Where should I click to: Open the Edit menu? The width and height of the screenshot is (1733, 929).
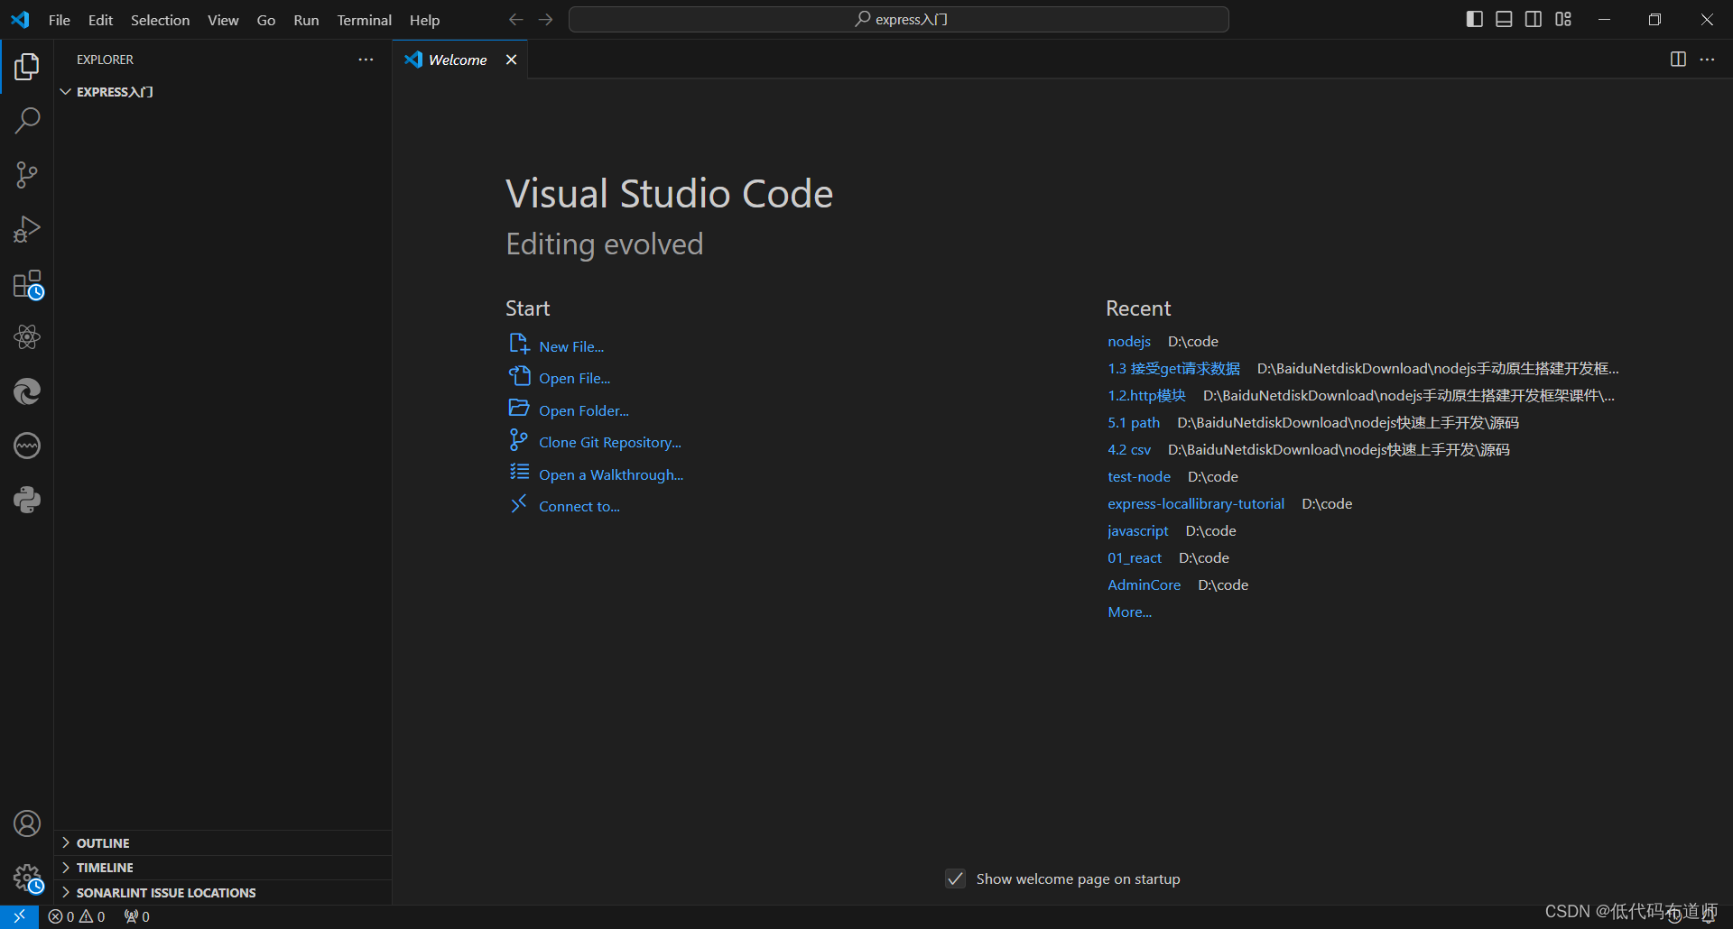[100, 20]
